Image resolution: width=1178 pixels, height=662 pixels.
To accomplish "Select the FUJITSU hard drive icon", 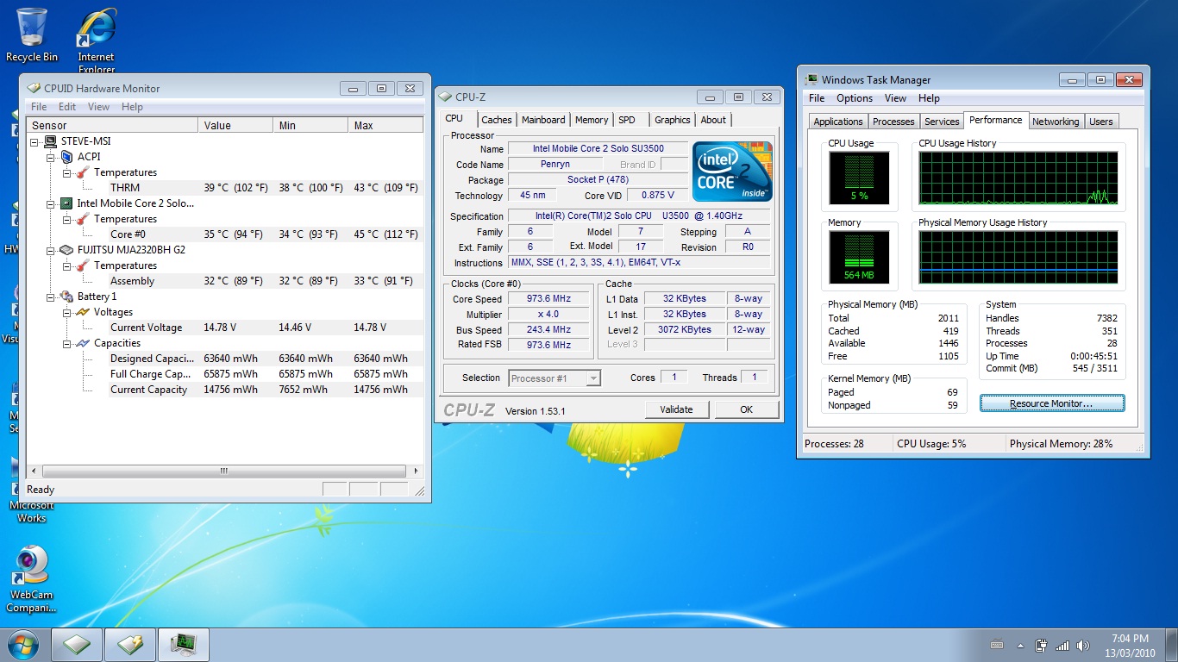I will click(x=66, y=250).
